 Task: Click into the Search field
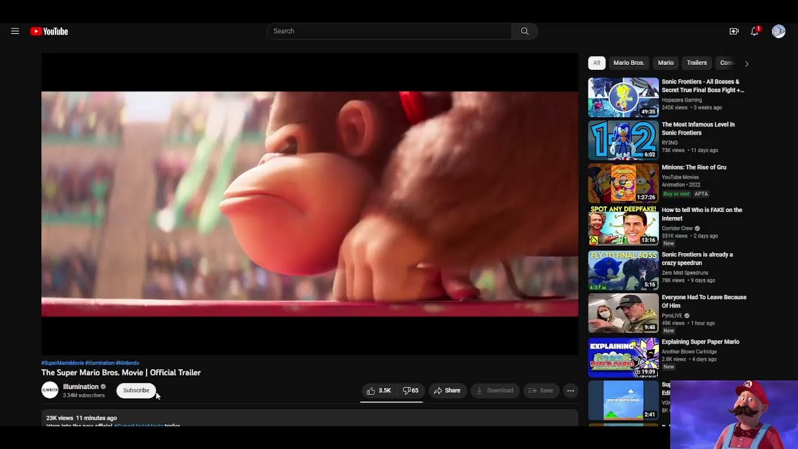[x=389, y=31]
